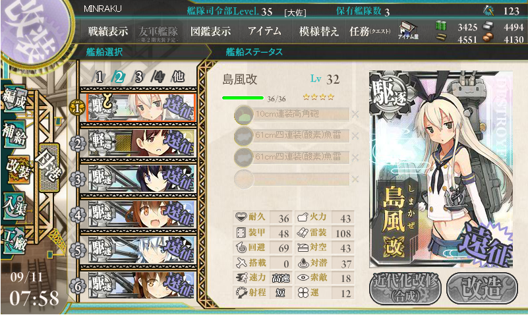Remove the first 61cm四連装(酸素)魚雷 with X

pos(355,136)
